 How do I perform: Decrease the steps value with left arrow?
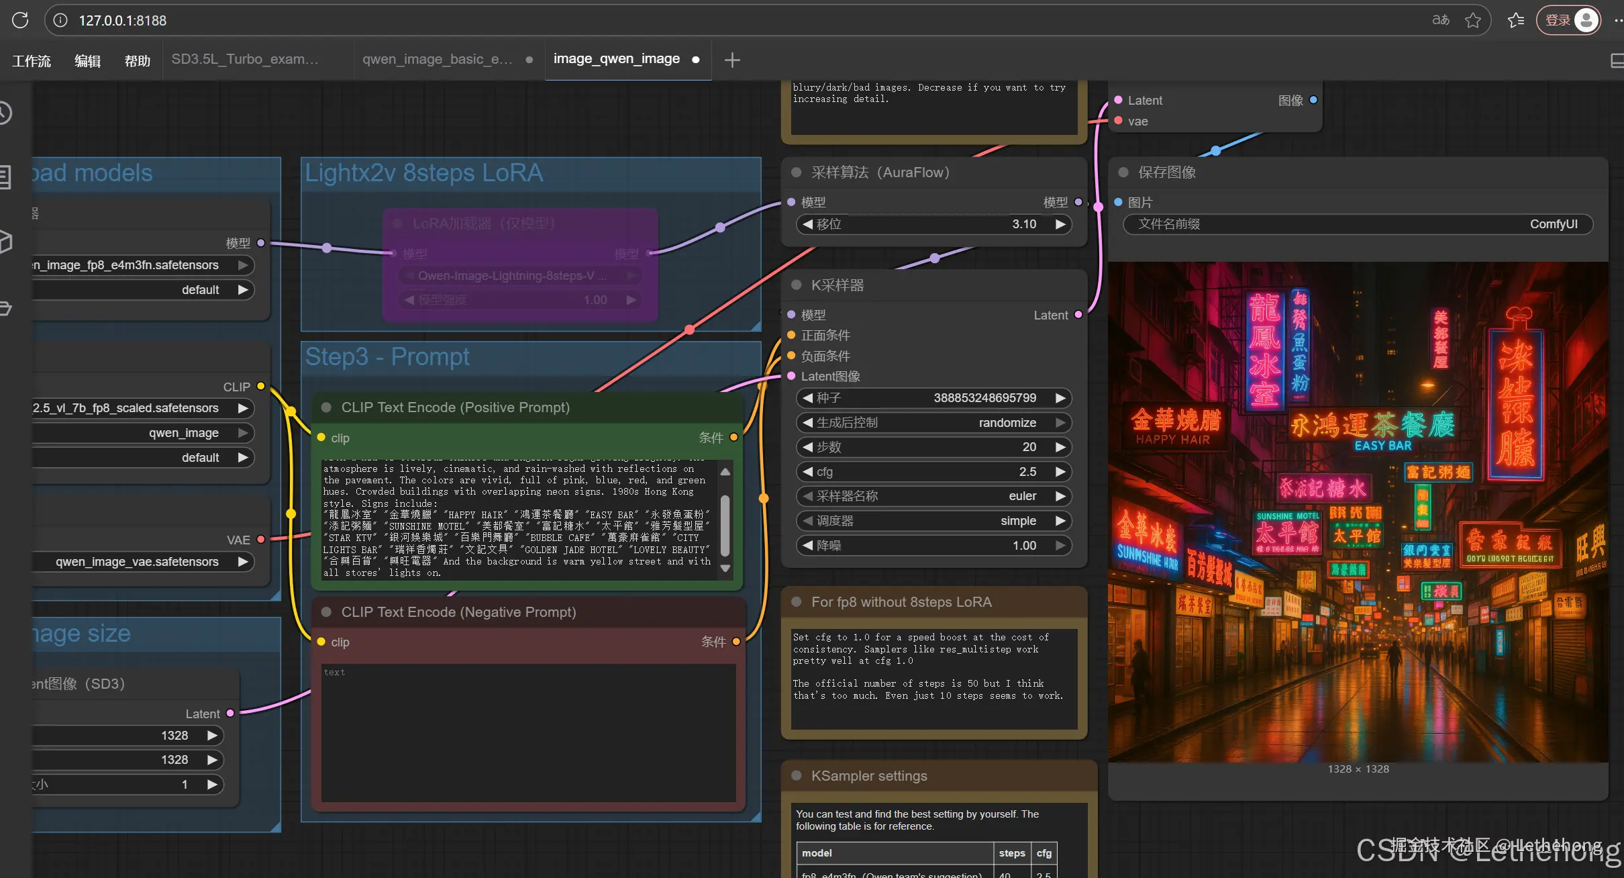pyautogui.click(x=807, y=447)
